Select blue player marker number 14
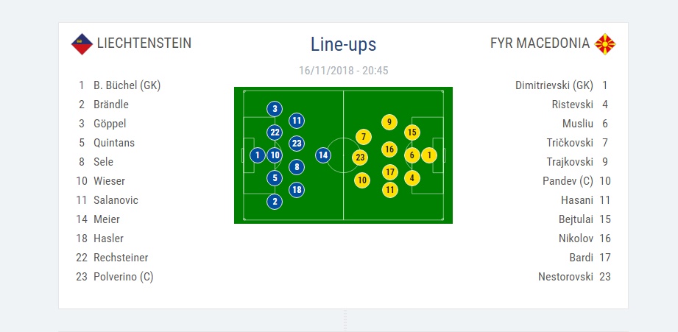 tap(322, 155)
